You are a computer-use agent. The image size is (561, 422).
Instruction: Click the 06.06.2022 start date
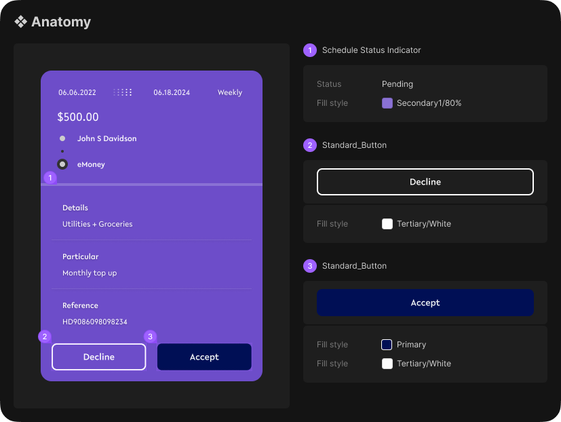pyautogui.click(x=77, y=92)
